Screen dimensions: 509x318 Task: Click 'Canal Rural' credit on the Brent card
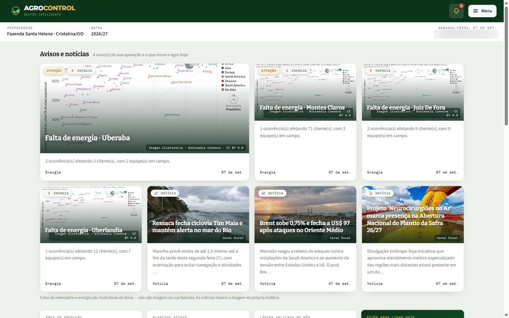pyautogui.click(x=340, y=238)
